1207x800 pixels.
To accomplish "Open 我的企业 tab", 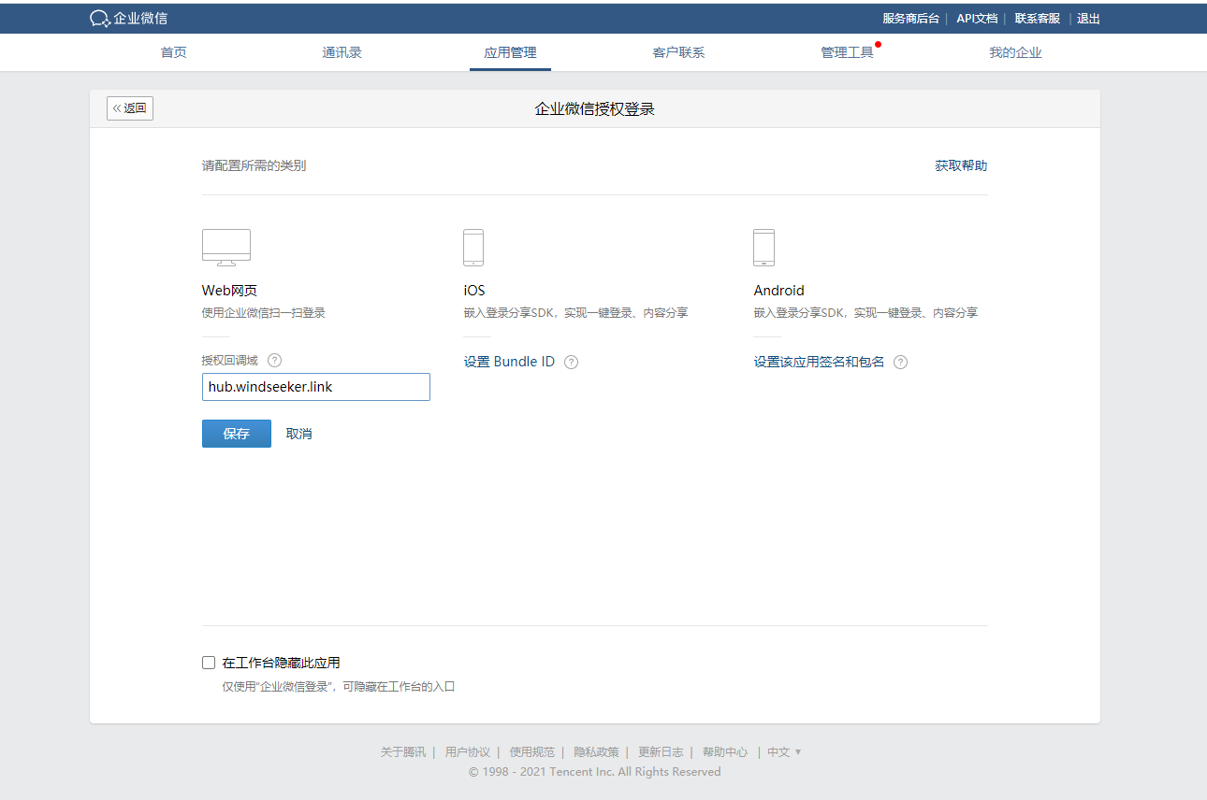I will click(x=1015, y=52).
